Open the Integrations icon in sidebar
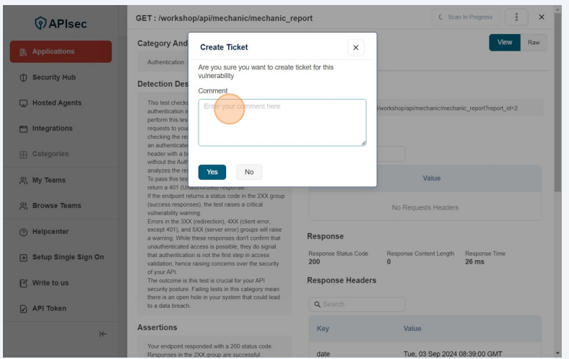The height and width of the screenshot is (359, 569). point(23,129)
